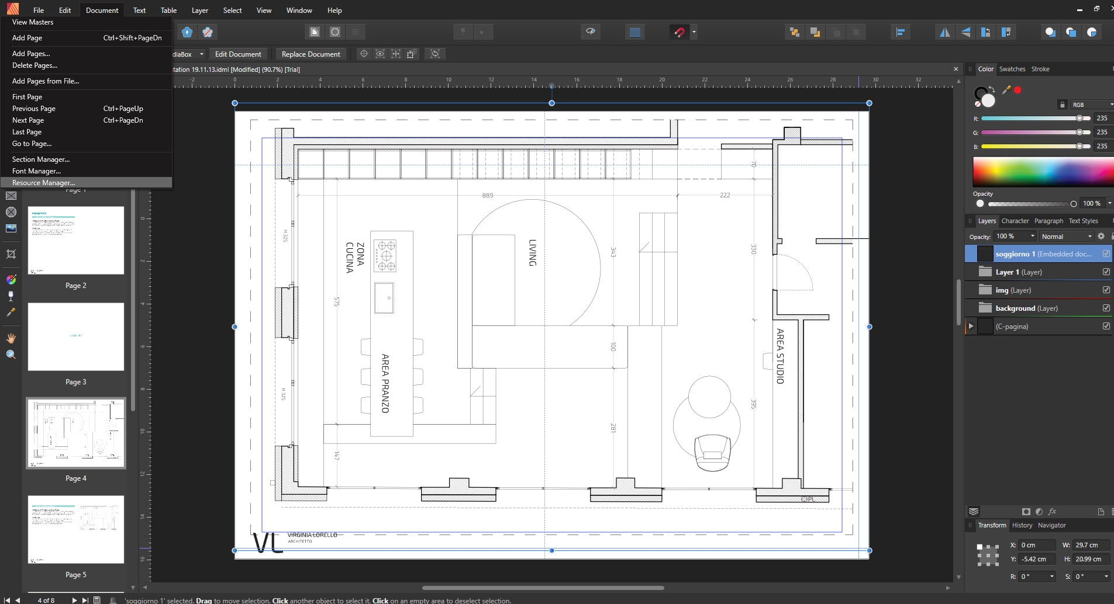
Task: Open the Normal blend mode dropdown
Action: tap(1067, 236)
